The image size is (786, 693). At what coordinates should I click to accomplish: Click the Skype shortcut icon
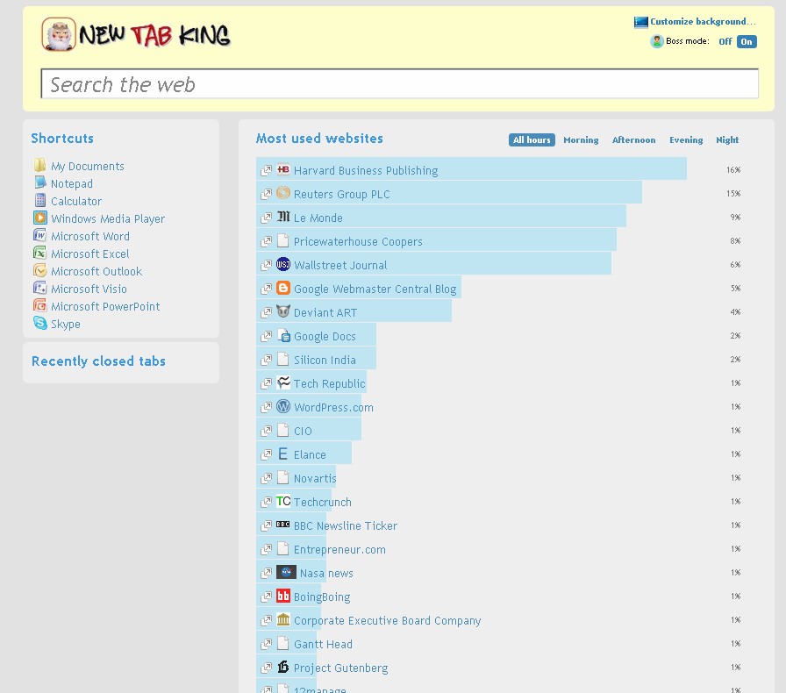(39, 324)
